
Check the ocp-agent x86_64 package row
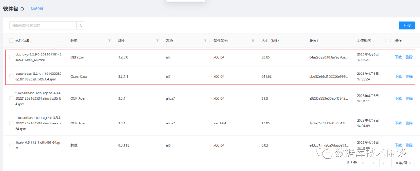tap(11, 98)
